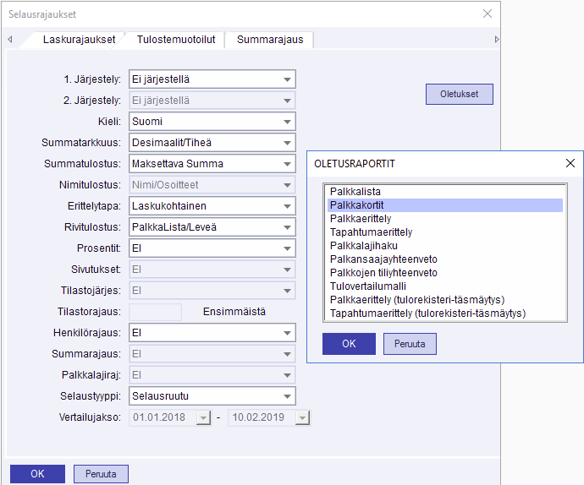Click the left tab scroll arrow
The image size is (584, 485).
tap(10, 40)
